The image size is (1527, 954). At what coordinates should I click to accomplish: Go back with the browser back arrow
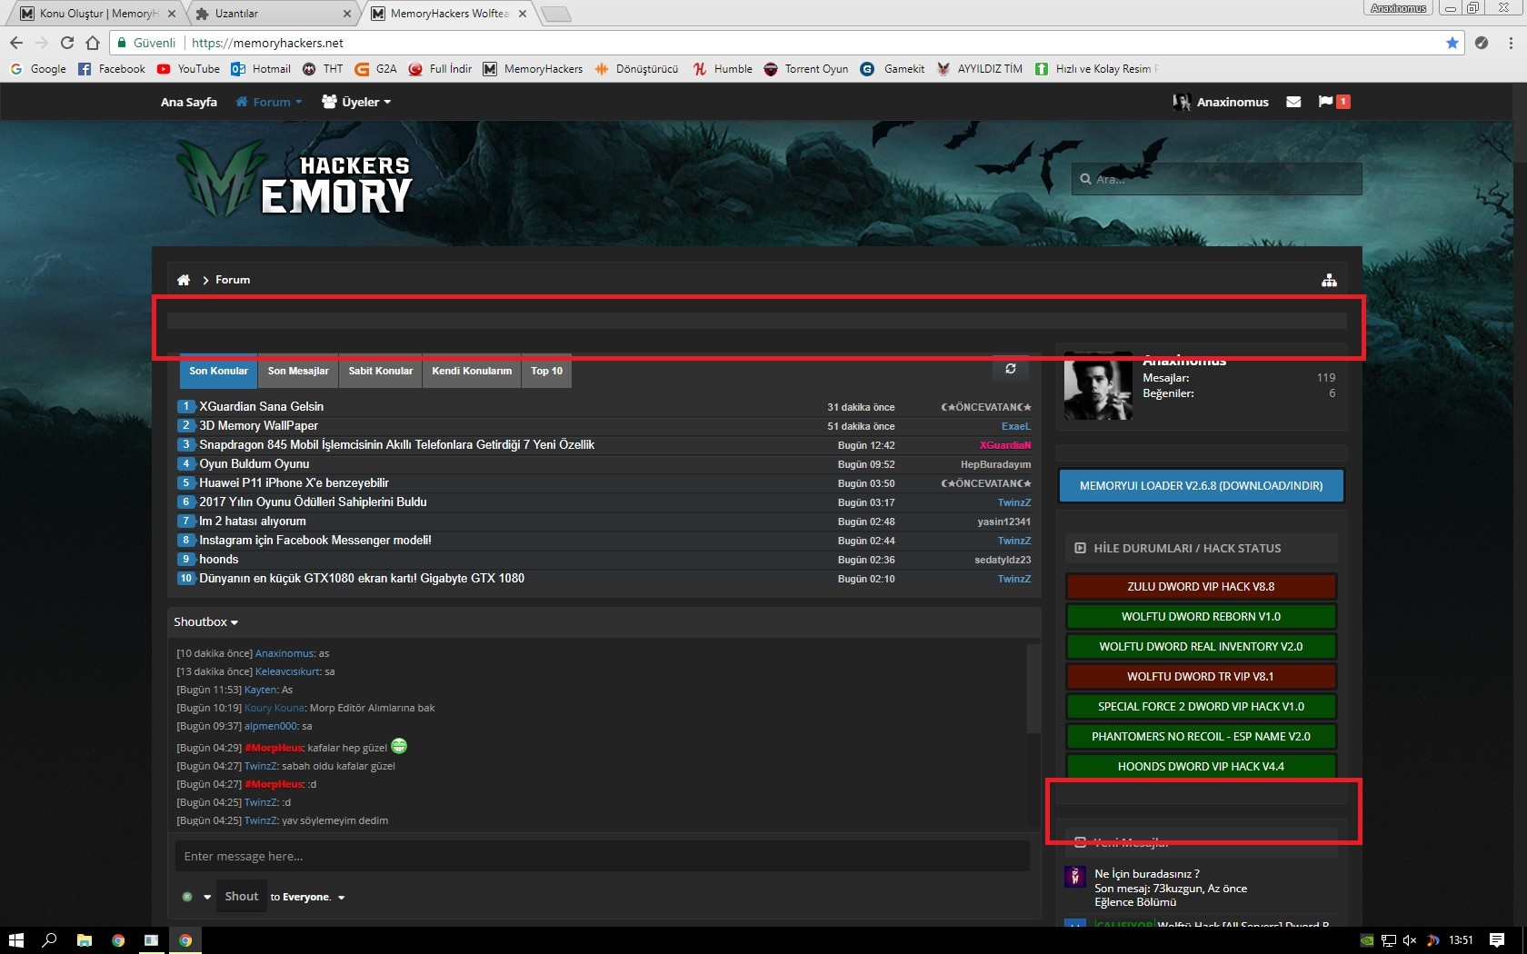16,43
